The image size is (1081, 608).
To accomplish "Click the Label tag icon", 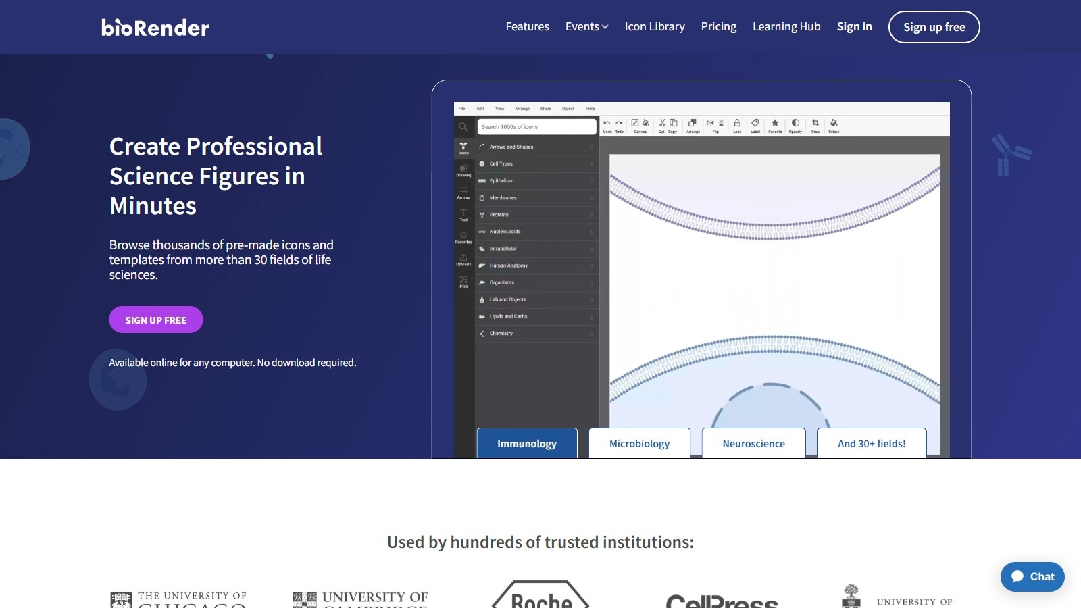I will coord(755,124).
